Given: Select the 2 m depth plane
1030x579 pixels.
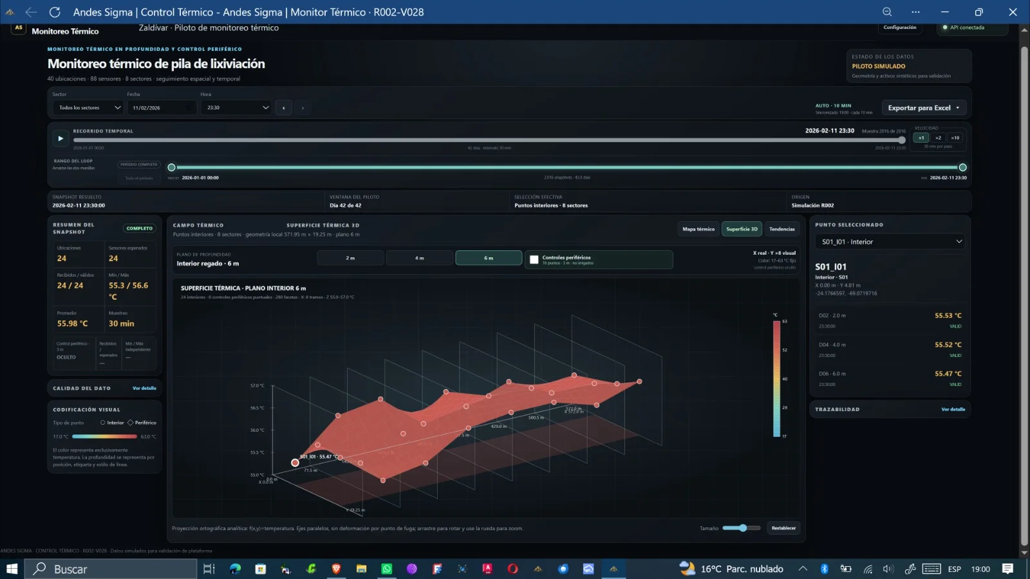Looking at the screenshot, I should click(350, 258).
